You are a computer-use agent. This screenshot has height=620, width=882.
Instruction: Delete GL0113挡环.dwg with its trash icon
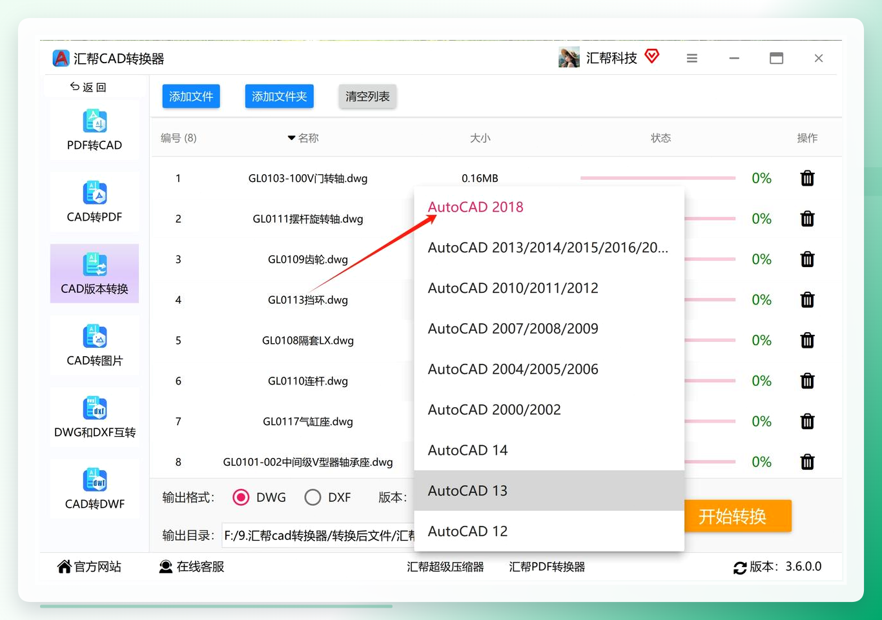807,300
